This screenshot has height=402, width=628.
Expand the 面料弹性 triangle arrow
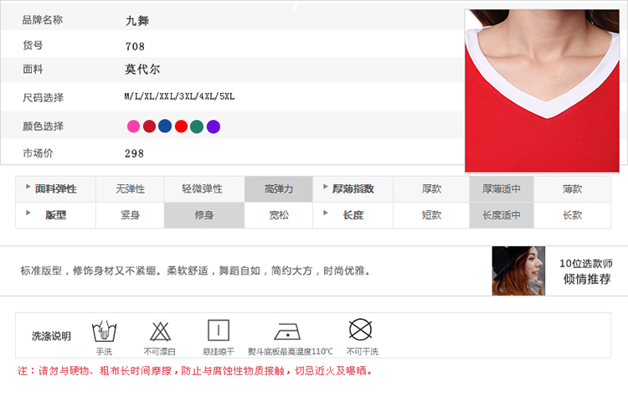28,187
